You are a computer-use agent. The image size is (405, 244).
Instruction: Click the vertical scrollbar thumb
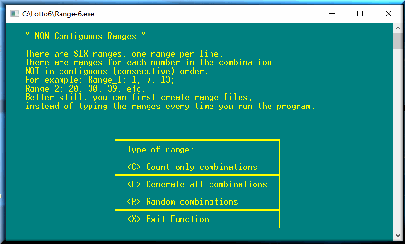tap(398, 41)
